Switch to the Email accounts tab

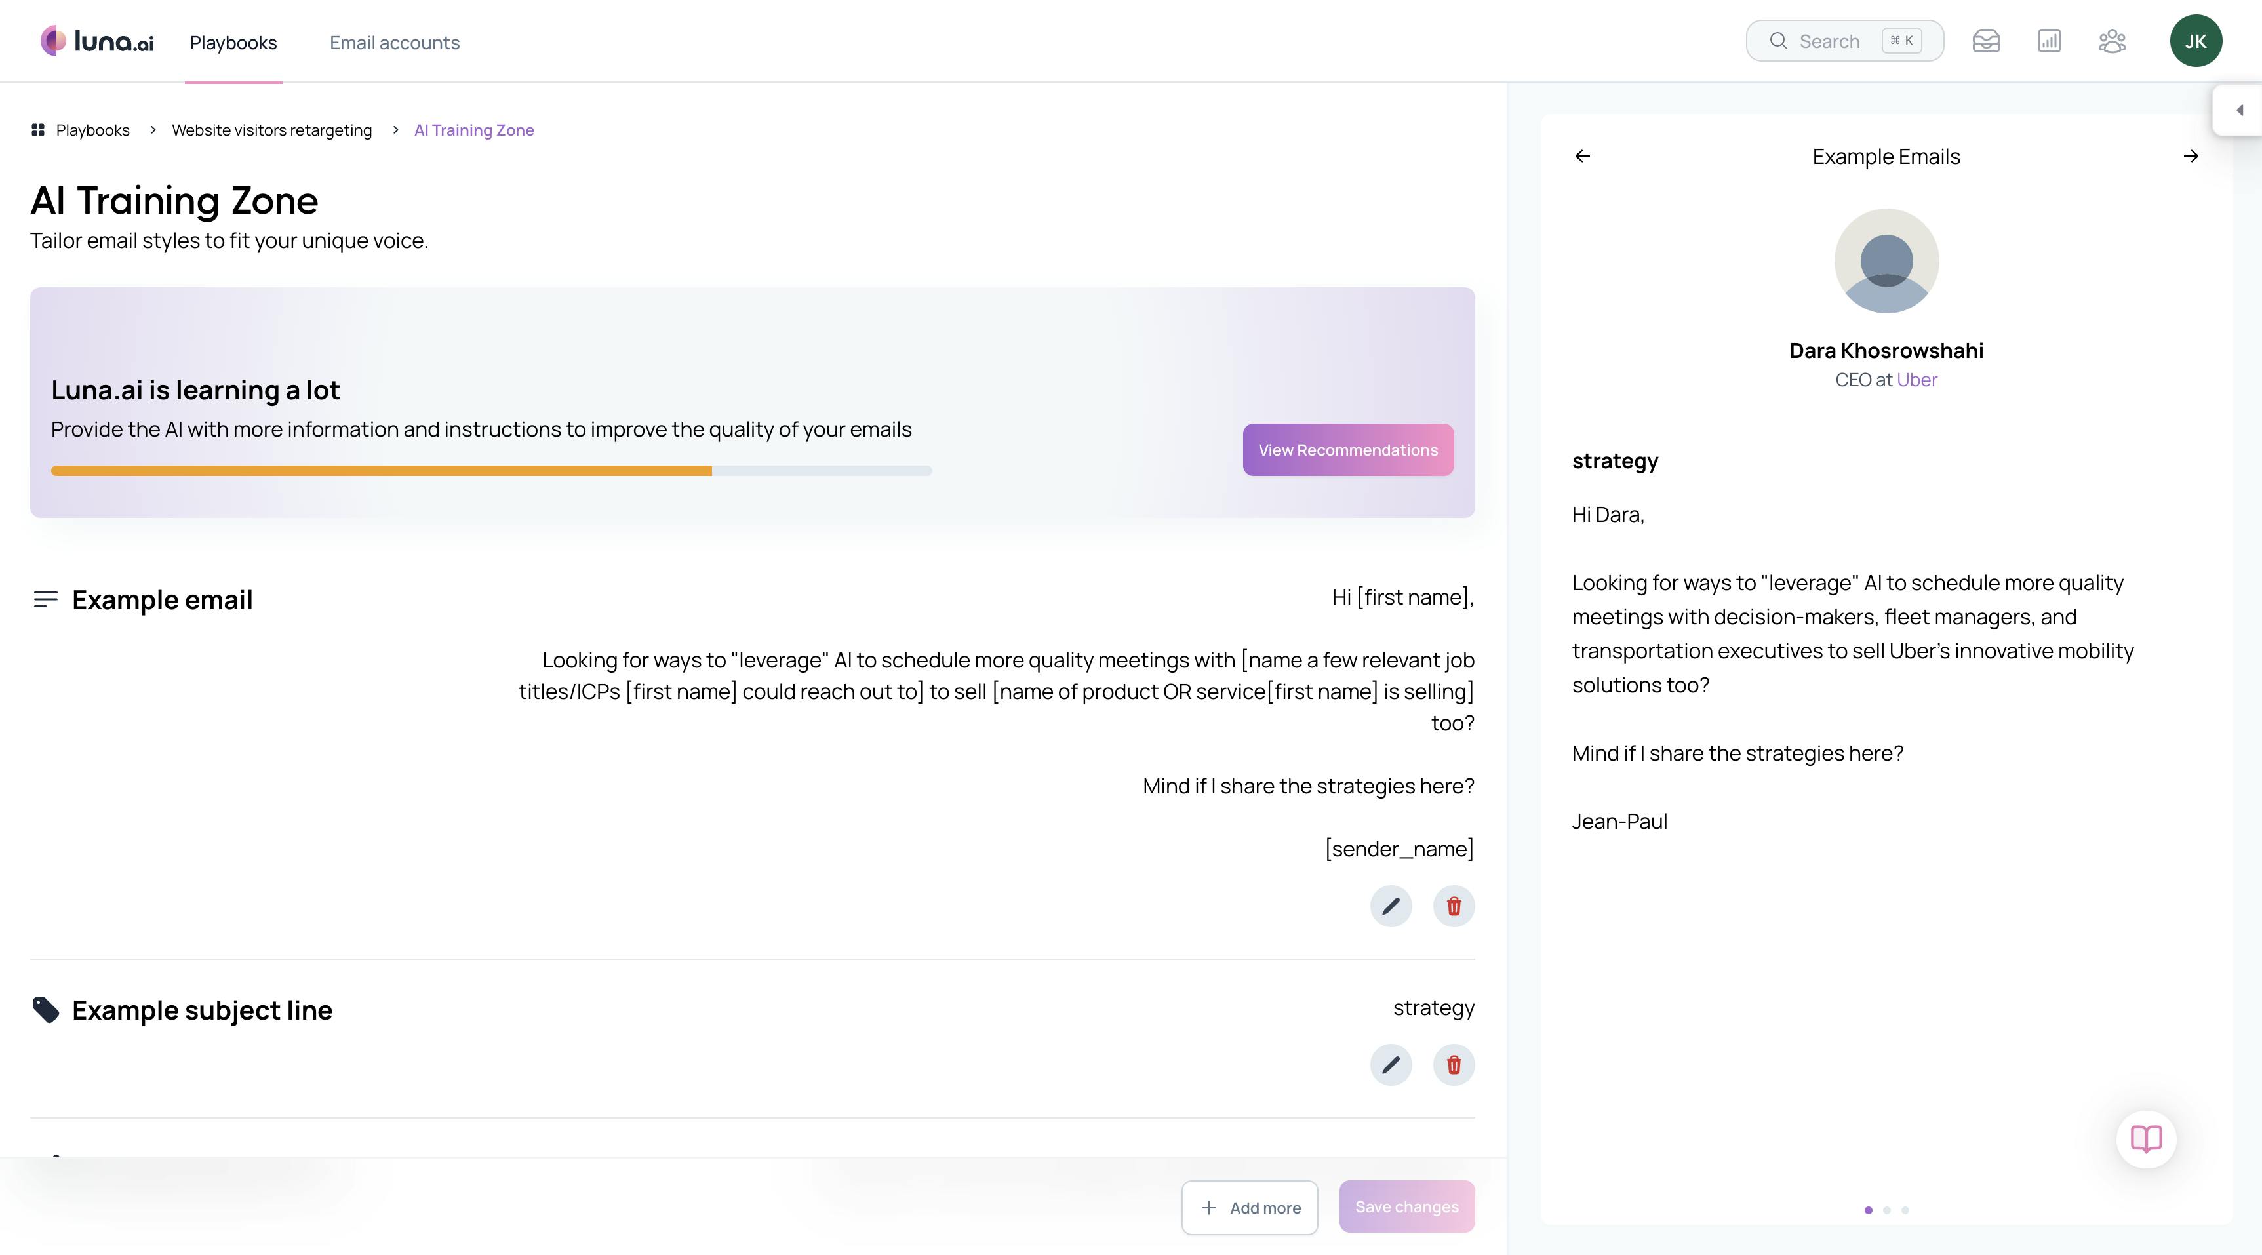394,42
